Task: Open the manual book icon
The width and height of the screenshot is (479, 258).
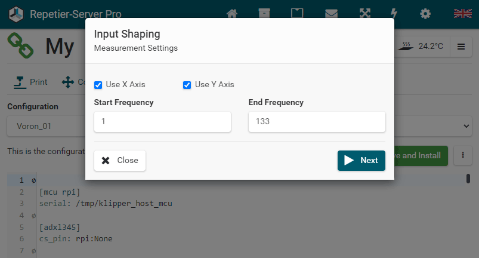Action: [x=296, y=13]
